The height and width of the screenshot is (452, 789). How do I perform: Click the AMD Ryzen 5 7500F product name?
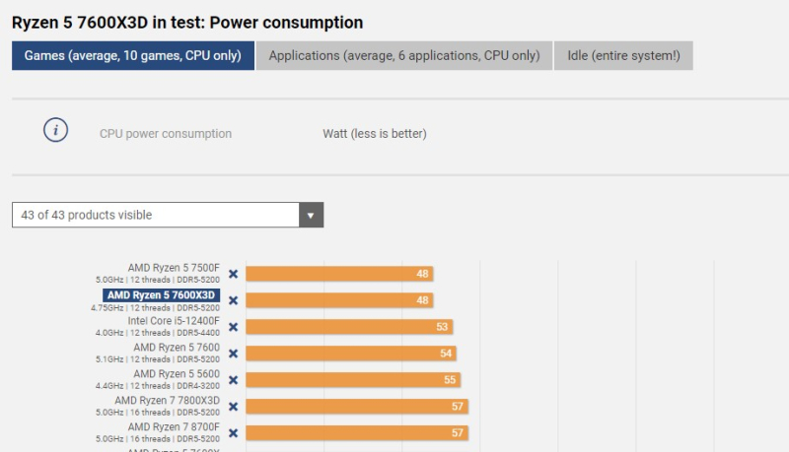pos(173,268)
